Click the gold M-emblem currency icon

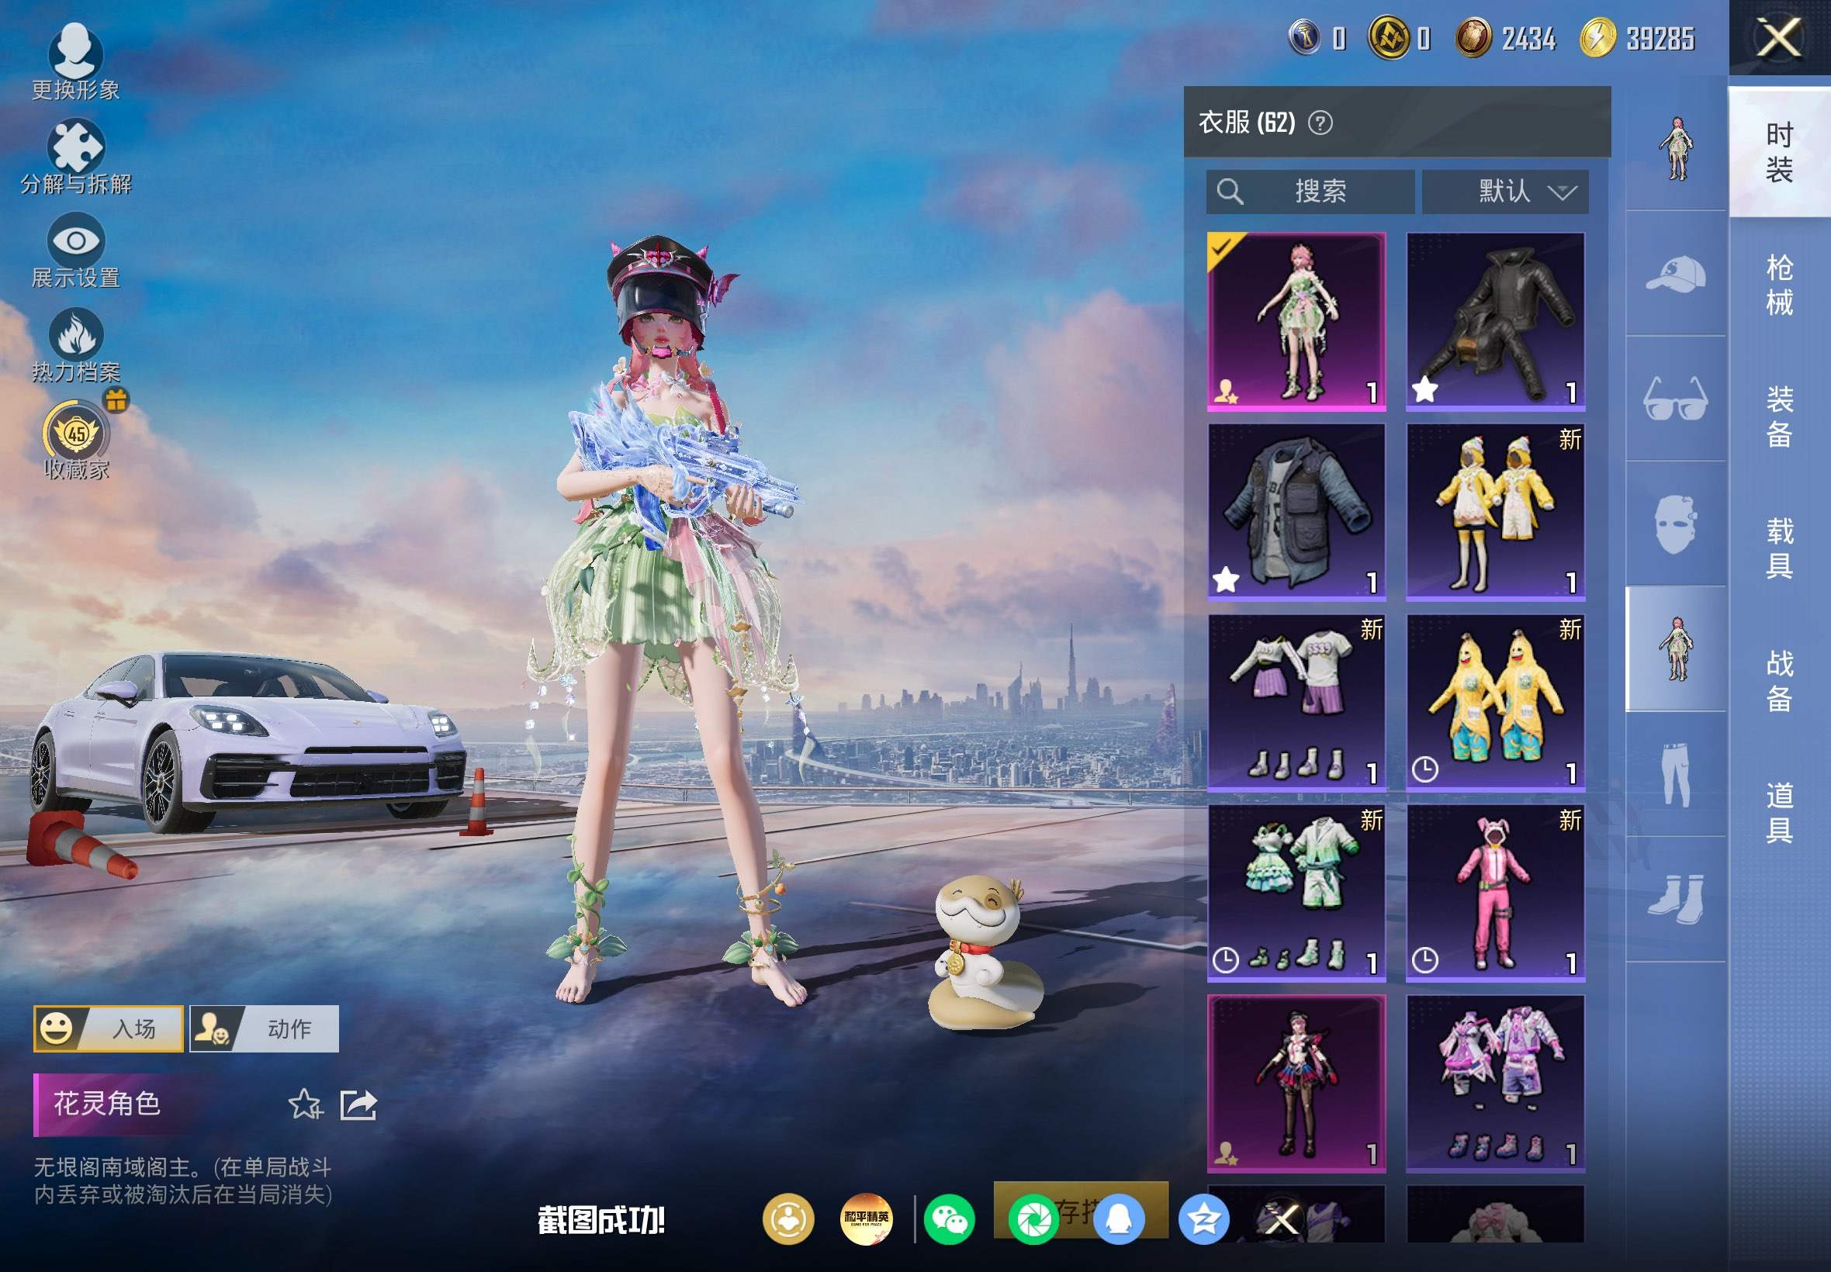coord(1389,37)
